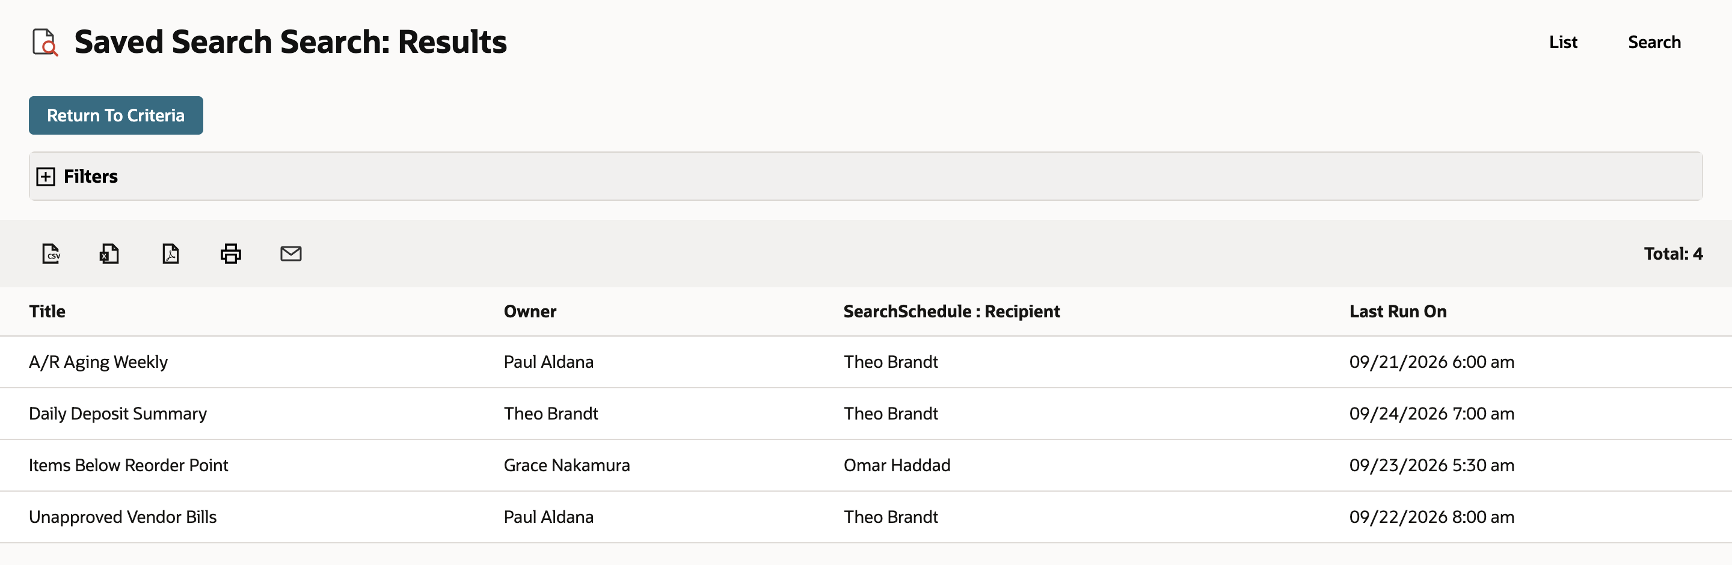
Task: Print the search results
Action: coord(230,253)
